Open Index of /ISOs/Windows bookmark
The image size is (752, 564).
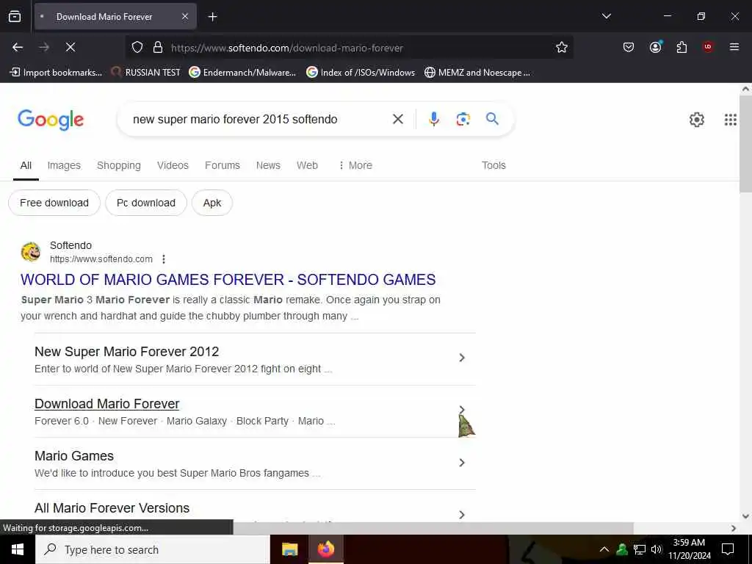(361, 73)
